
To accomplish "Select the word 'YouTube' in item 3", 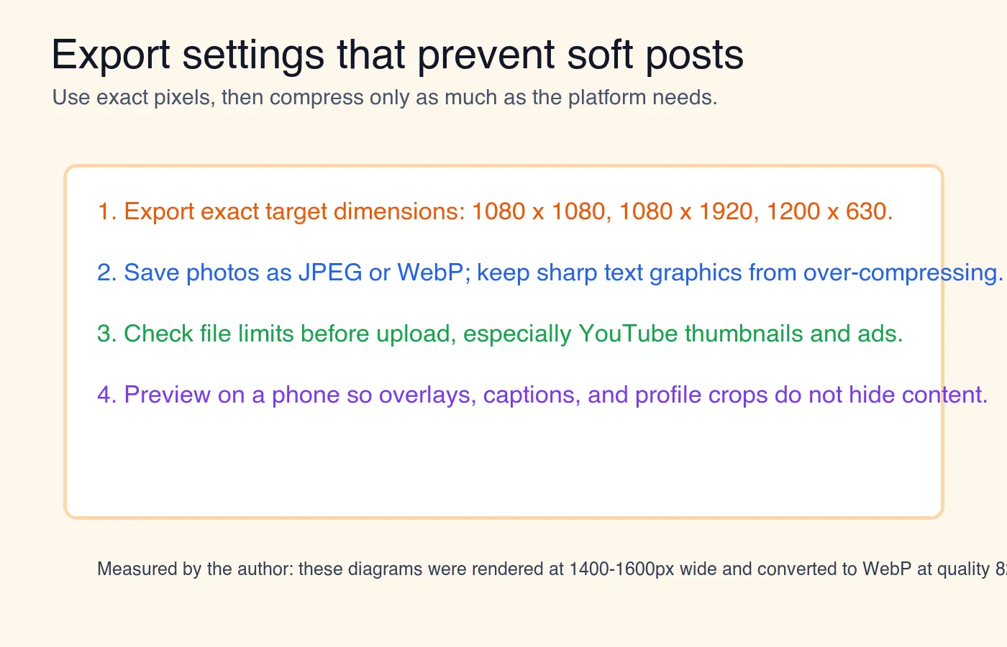I will [x=628, y=334].
